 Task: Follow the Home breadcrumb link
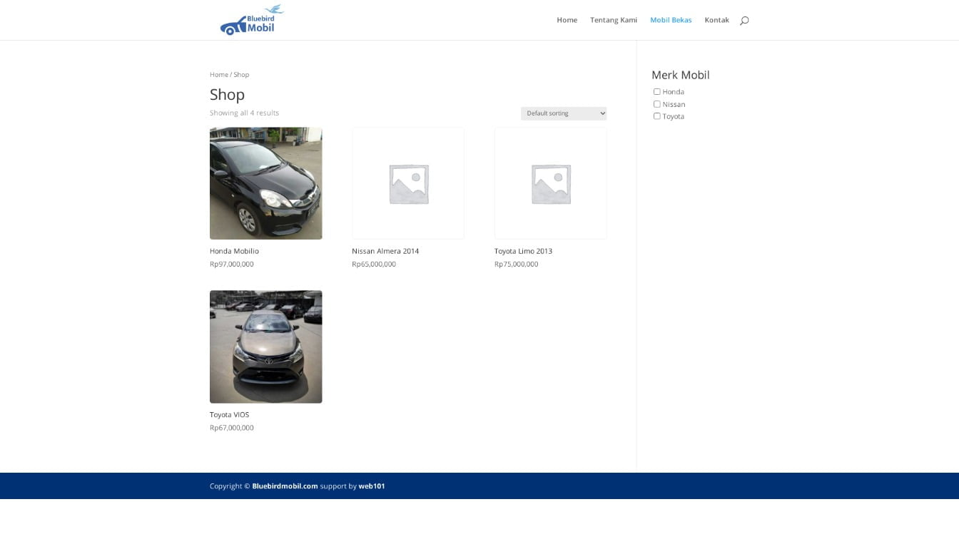pos(219,75)
